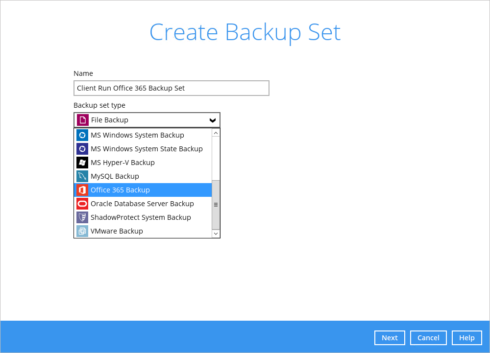Click the MS Windows System Backup icon
The height and width of the screenshot is (353, 490).
(x=82, y=135)
